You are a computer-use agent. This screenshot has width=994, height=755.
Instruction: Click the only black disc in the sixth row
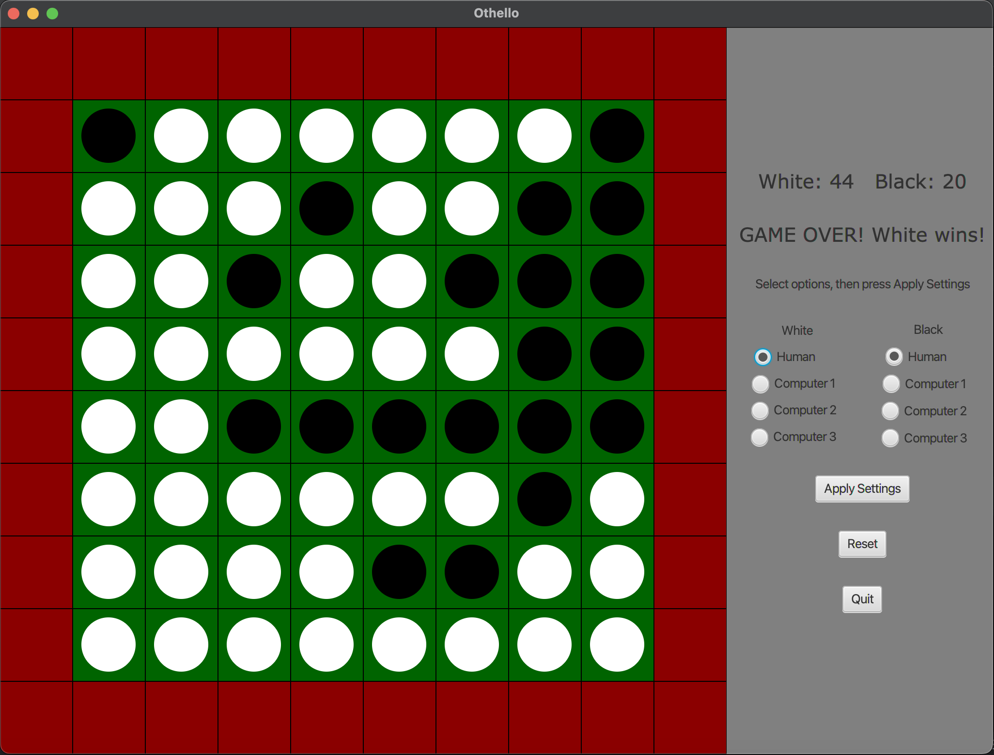tap(544, 499)
